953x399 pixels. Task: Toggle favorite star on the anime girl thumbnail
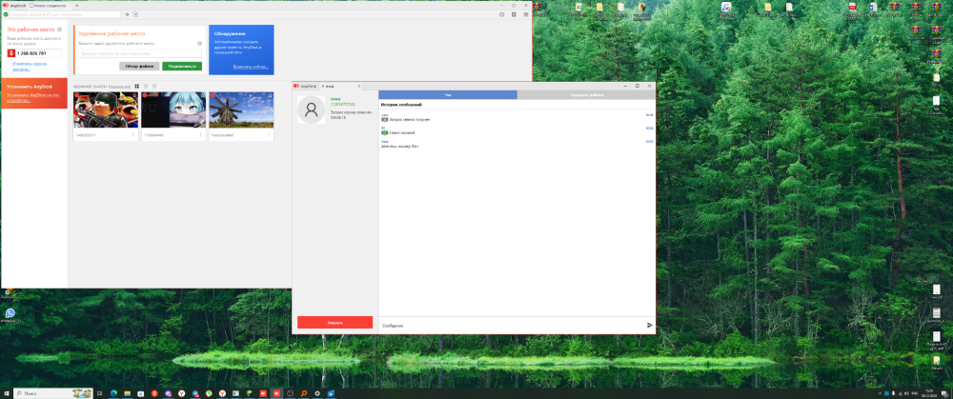coord(202,96)
